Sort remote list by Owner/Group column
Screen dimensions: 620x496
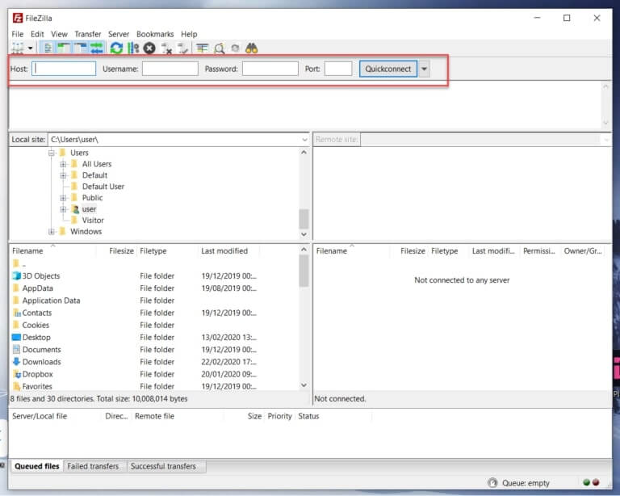pos(583,250)
